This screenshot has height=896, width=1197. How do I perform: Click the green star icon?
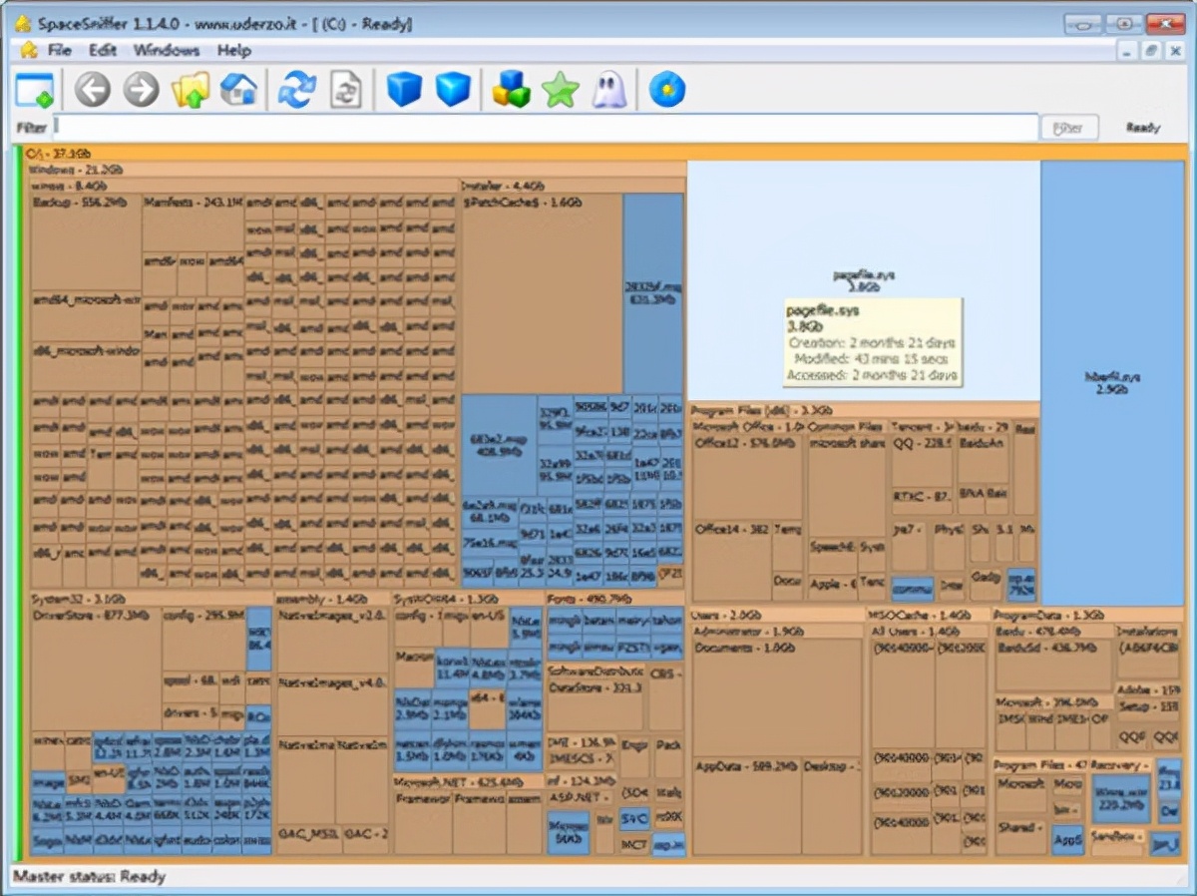[560, 91]
